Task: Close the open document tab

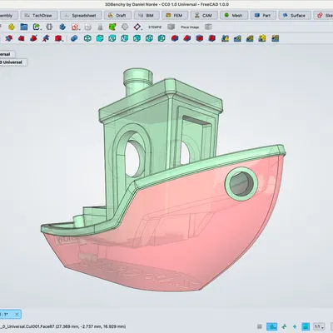Action: pos(17,314)
